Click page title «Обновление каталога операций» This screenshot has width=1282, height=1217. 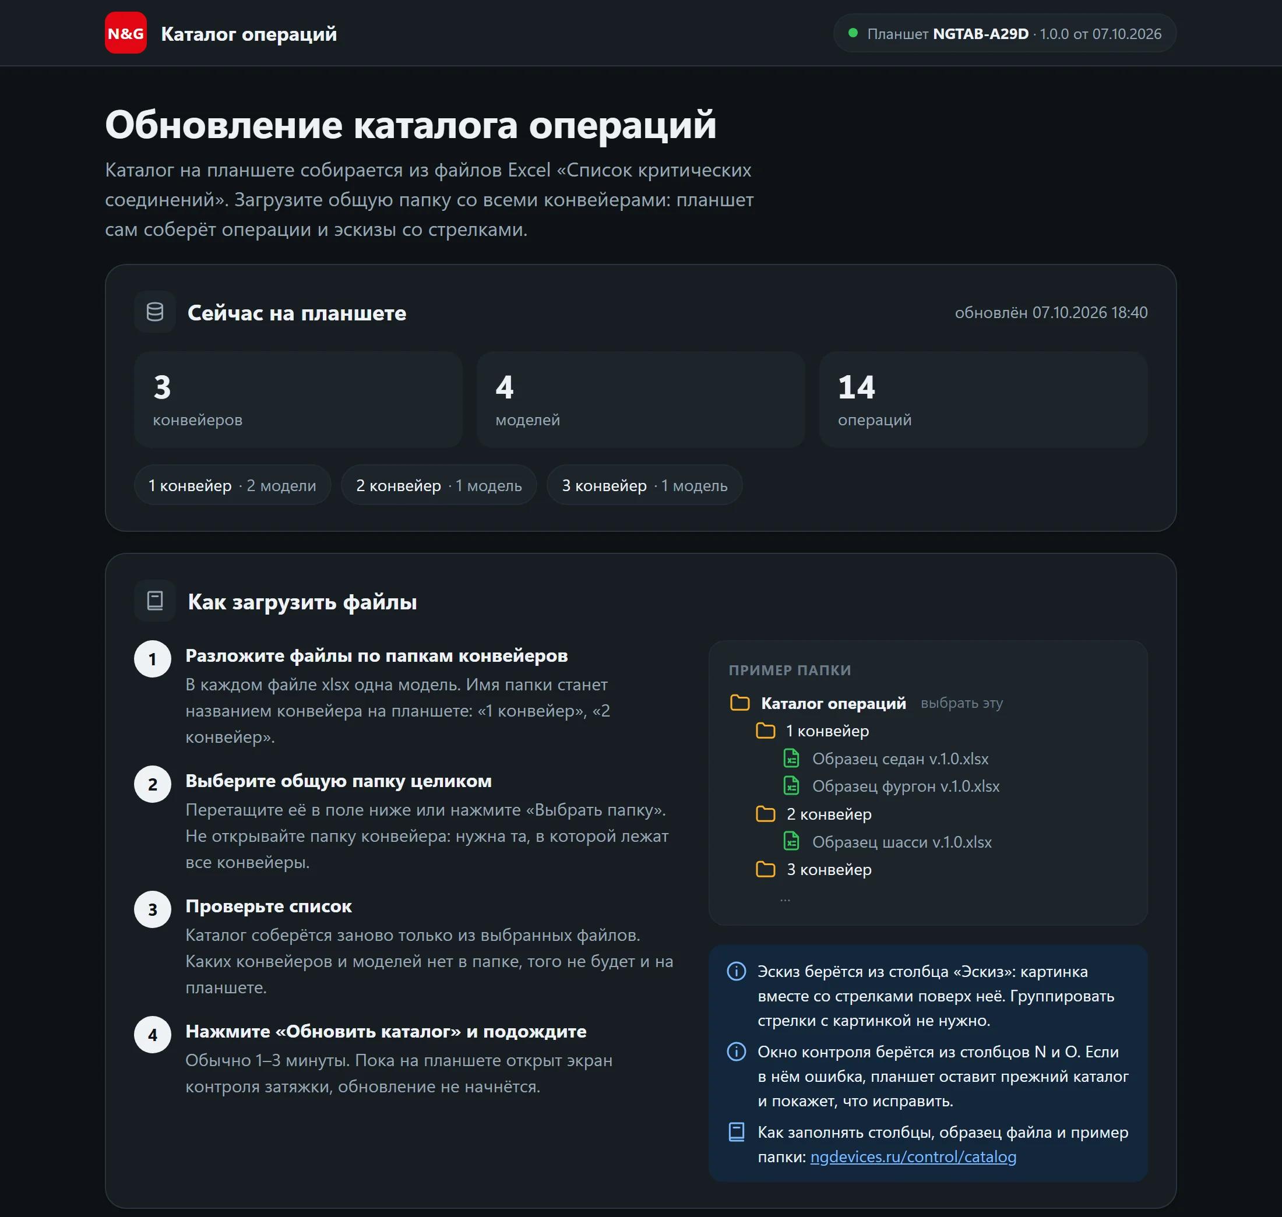[x=411, y=125]
